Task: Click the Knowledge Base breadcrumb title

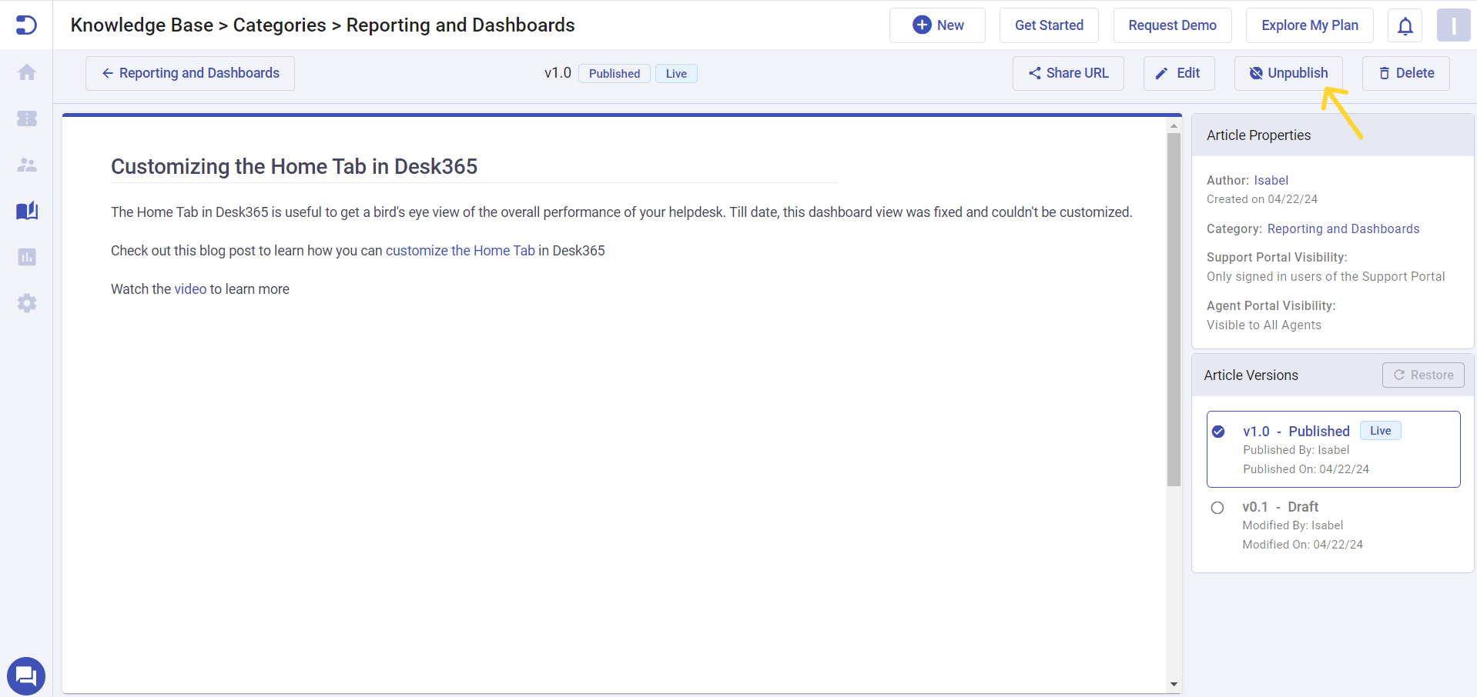Action: (142, 25)
